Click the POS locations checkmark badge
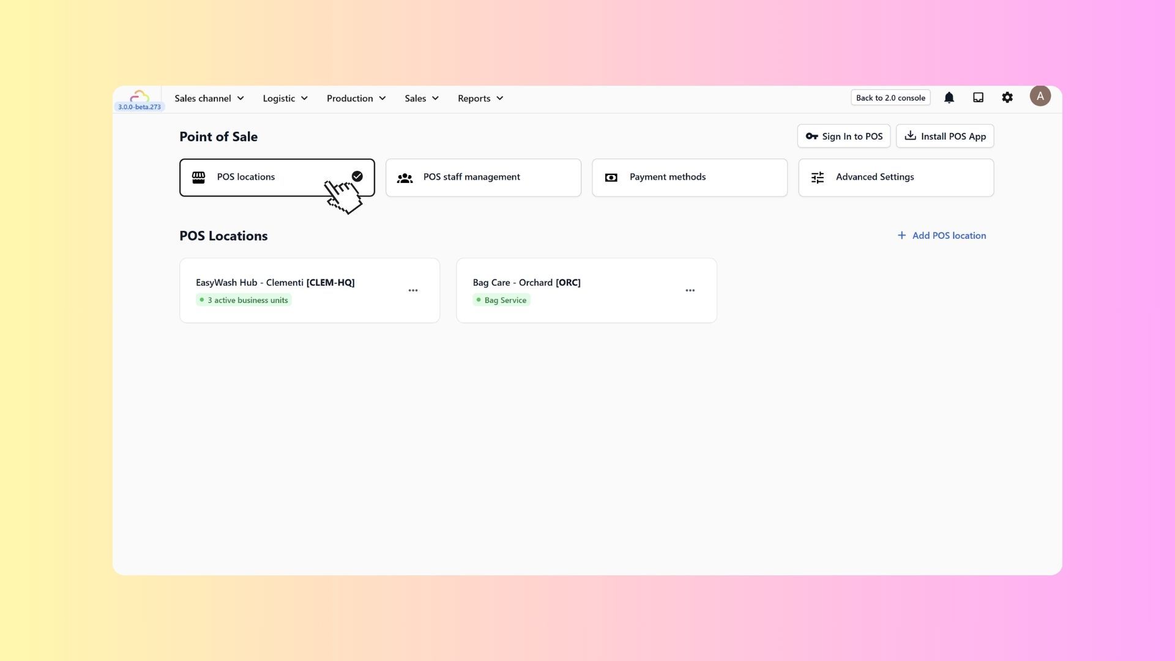 (357, 176)
